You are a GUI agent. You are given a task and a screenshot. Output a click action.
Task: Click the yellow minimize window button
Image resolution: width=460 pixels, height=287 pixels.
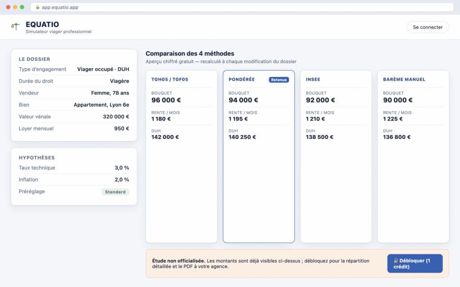15,7
